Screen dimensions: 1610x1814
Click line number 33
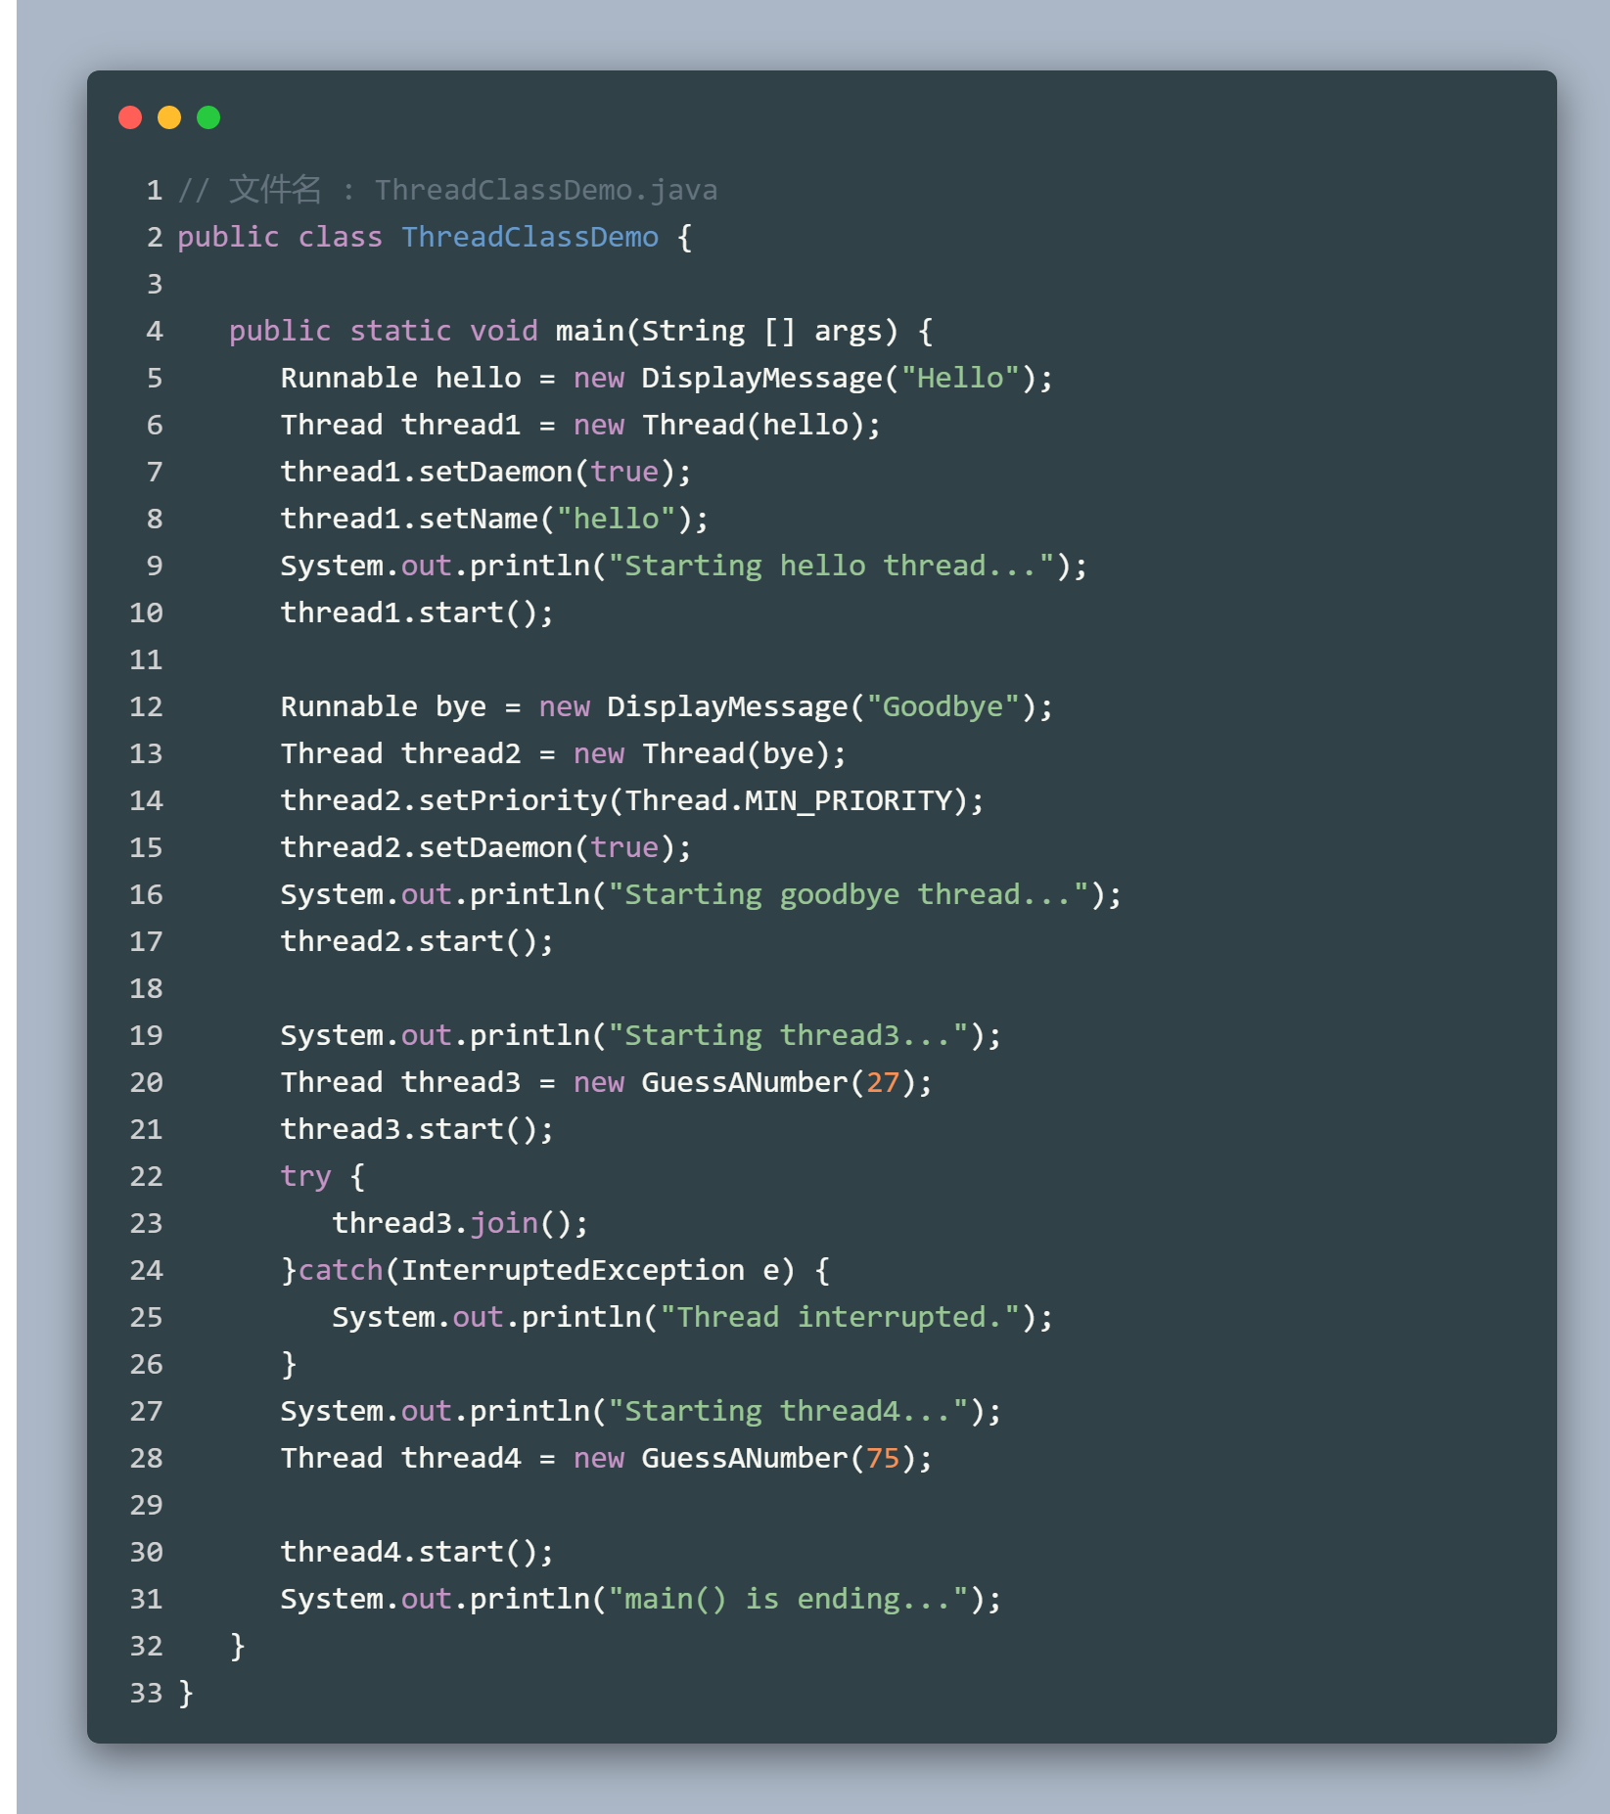tap(146, 1693)
